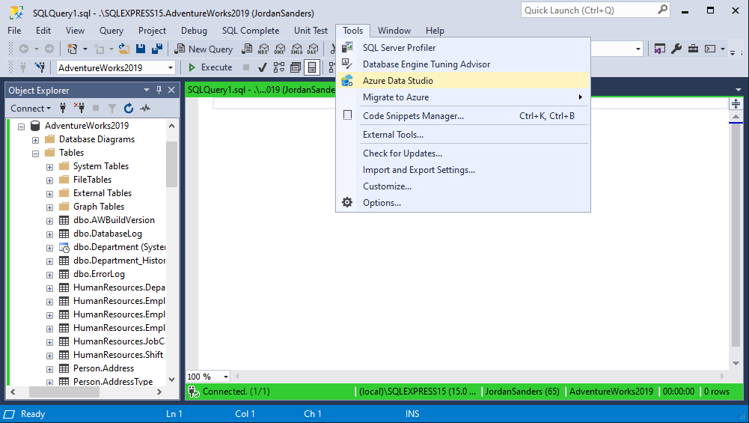Click the Display Estimated Execution Plan icon
Viewport: 749px width, 423px height.
[x=279, y=67]
